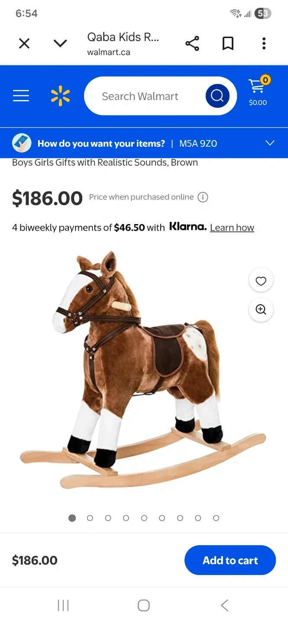Open the Klarna Learn how link

click(232, 228)
